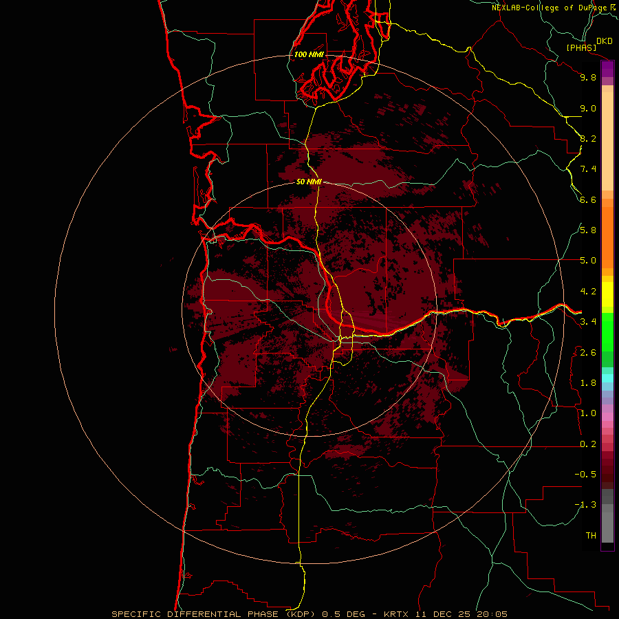Click the 1.0 scale value
Screen dimensions: 619x619
tap(588, 413)
